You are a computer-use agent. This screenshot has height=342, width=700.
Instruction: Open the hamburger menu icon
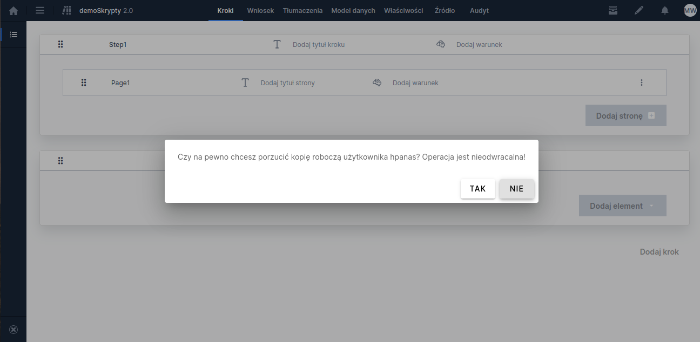(40, 10)
